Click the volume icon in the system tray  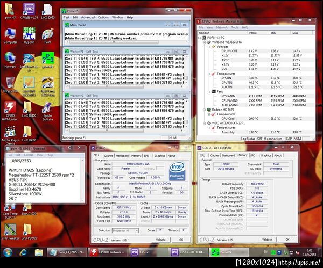point(297,252)
